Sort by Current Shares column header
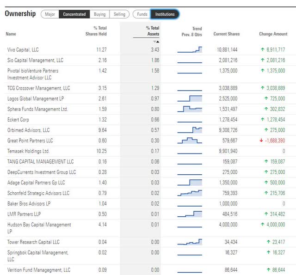The width and height of the screenshot is (296, 275). (x=227, y=34)
